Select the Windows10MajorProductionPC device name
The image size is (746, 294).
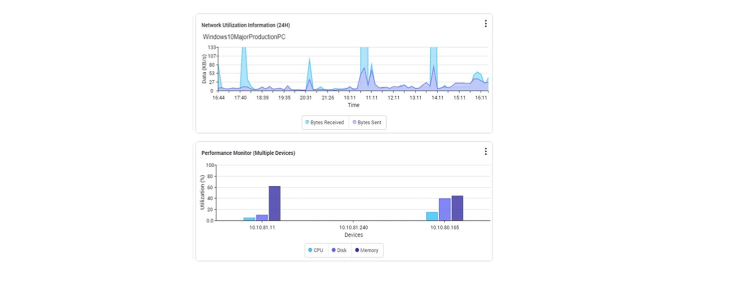(x=244, y=37)
